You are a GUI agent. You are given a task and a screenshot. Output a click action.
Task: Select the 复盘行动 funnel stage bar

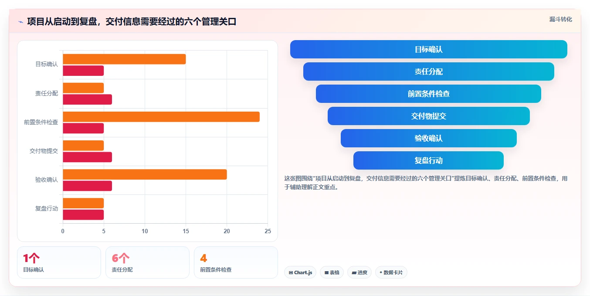(429, 160)
